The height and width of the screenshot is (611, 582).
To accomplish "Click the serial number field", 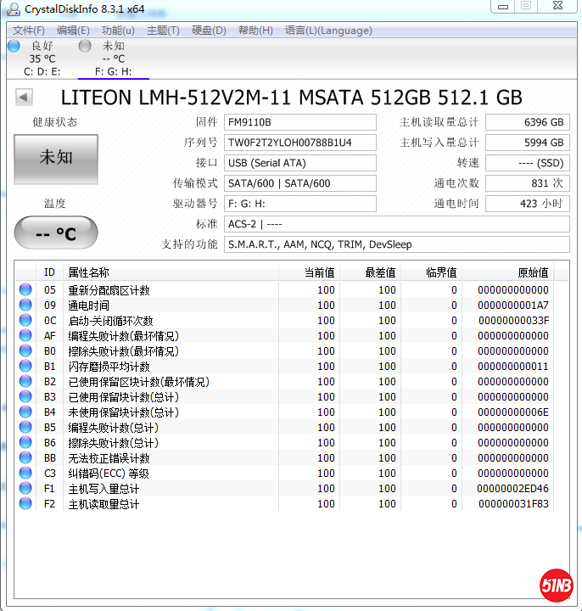I will pos(299,143).
